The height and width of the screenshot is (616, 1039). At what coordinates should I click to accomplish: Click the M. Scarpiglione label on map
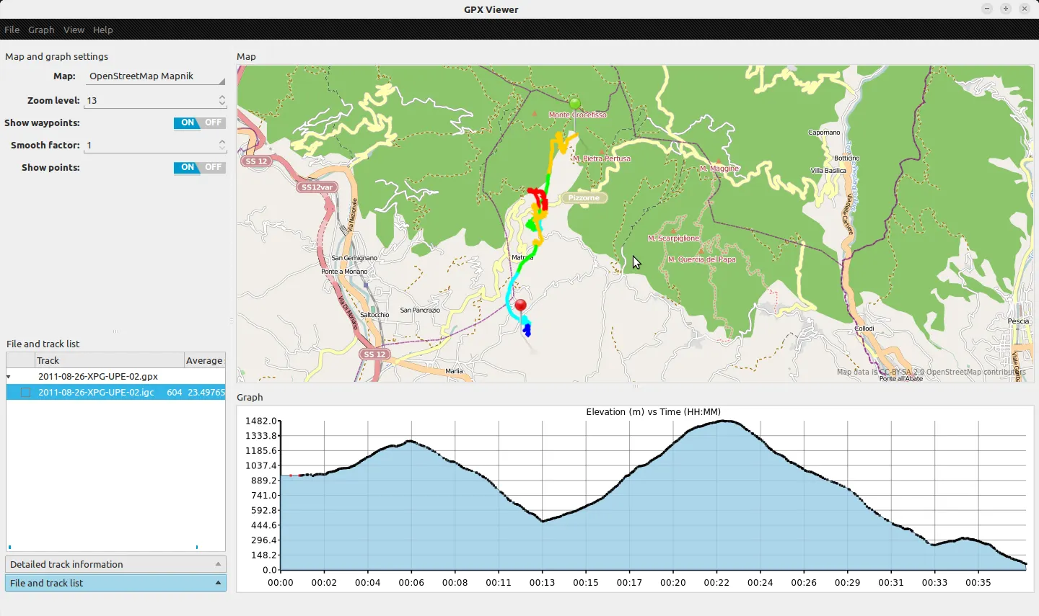pos(673,238)
